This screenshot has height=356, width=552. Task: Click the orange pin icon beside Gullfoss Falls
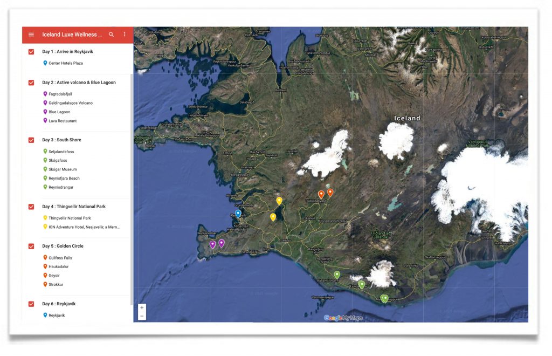coord(45,258)
